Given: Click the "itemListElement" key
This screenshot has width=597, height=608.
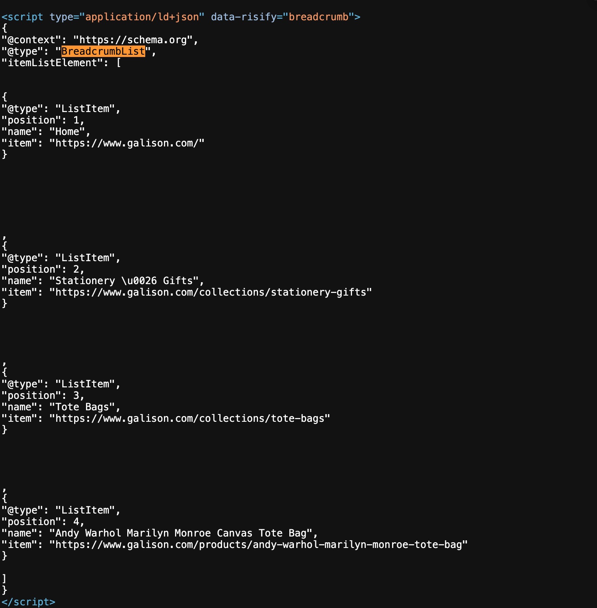Looking at the screenshot, I should (x=53, y=63).
